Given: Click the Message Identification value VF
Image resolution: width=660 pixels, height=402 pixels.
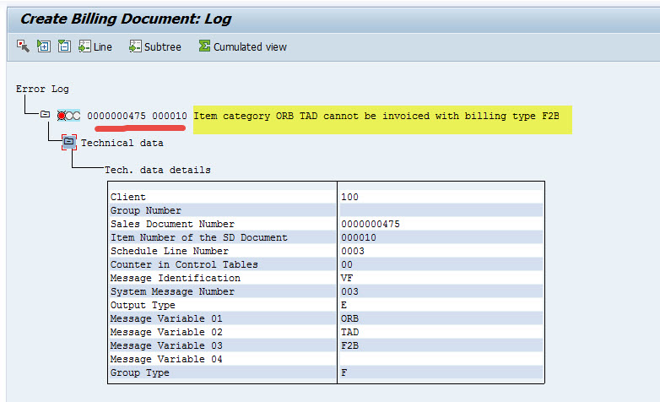Looking at the screenshot, I should (x=346, y=278).
